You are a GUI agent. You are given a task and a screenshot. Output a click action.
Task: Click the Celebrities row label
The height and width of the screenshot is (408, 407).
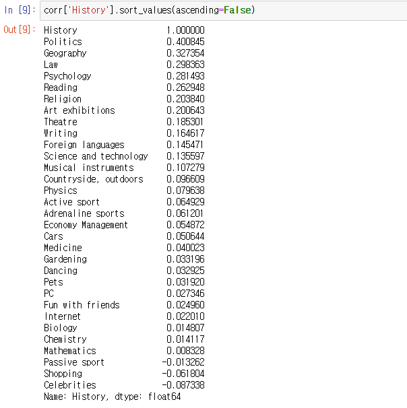tap(70, 385)
